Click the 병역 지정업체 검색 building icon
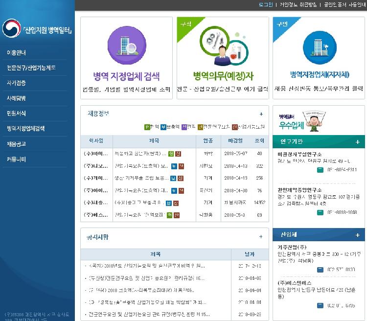 (126, 46)
